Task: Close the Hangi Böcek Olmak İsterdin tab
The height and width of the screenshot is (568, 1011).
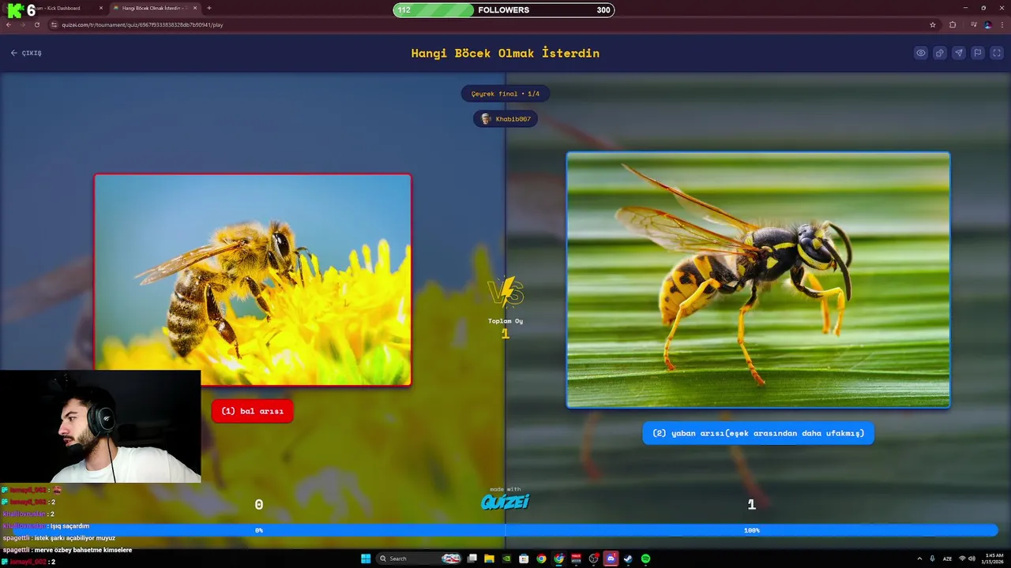Action: (196, 8)
